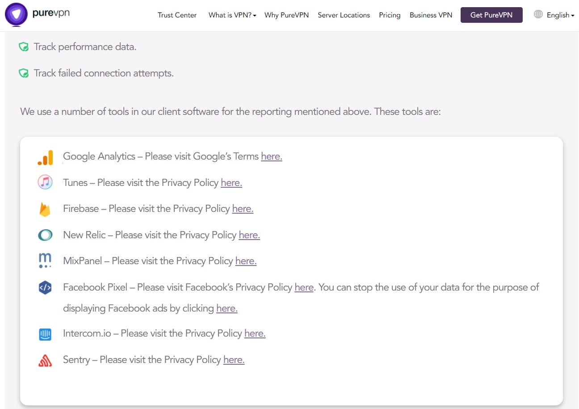Screen dimensions: 579x409
Task: Click the Sentry logo icon
Action: tap(45, 359)
